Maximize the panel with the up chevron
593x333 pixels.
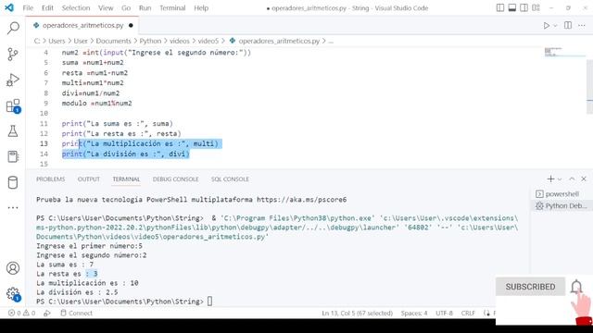point(572,179)
